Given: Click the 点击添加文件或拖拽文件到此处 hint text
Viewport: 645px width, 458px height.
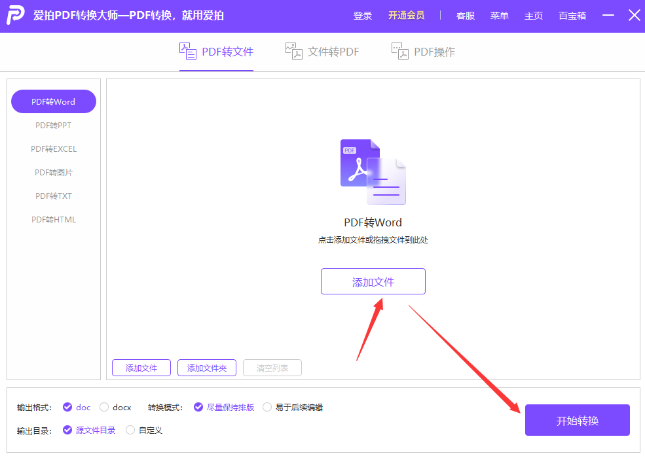Looking at the screenshot, I should point(373,240).
